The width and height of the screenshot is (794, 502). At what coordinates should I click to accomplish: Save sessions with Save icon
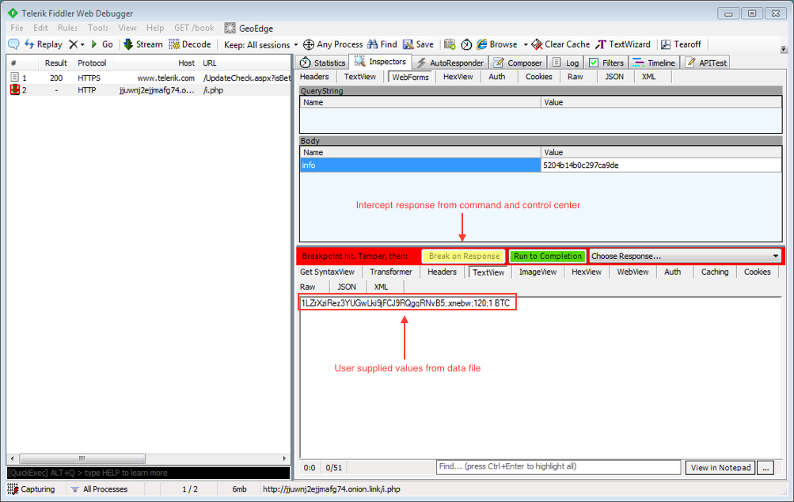[418, 44]
